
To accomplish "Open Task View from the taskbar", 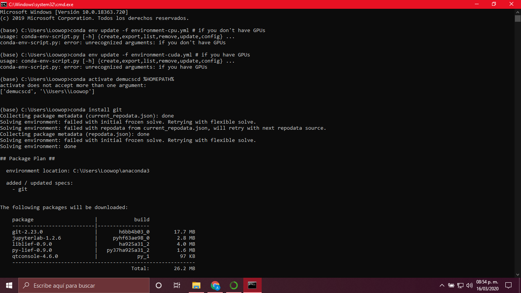I will [177, 285].
